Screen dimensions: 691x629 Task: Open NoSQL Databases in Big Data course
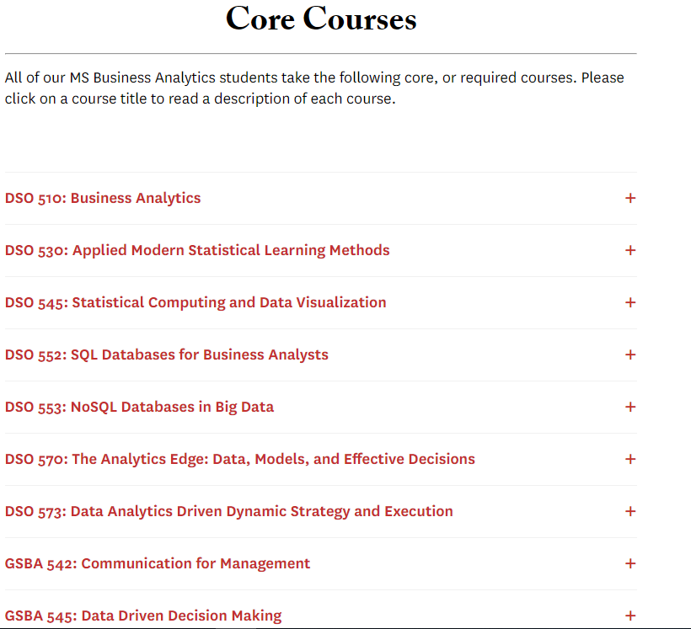coord(139,407)
